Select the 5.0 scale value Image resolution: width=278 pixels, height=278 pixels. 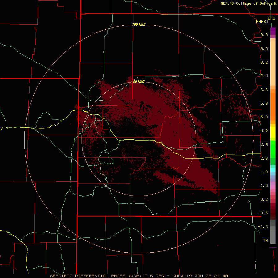pyautogui.click(x=264, y=117)
